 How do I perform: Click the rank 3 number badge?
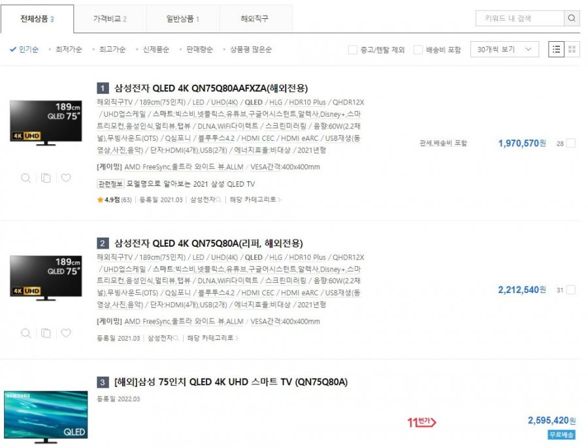pyautogui.click(x=103, y=382)
